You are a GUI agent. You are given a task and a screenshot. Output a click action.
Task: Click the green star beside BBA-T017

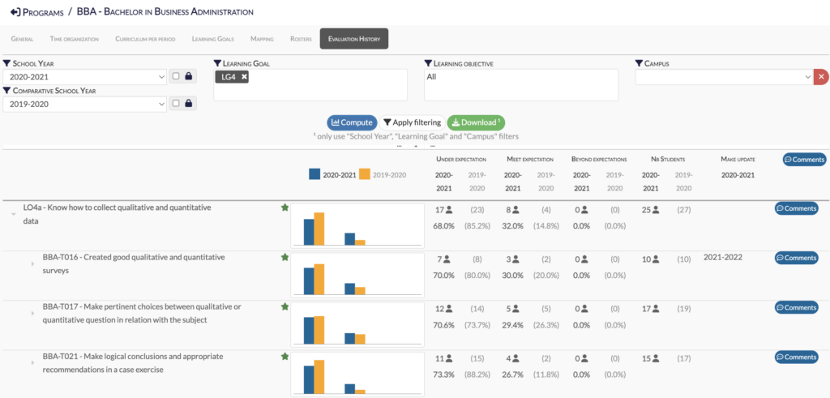pyautogui.click(x=285, y=307)
